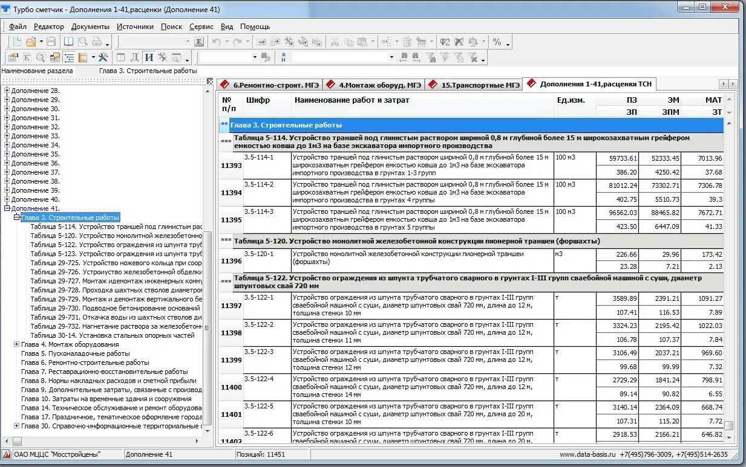746x467 pixels.
Task: Click Наименование работ и затрат column header
Action: pos(423,106)
